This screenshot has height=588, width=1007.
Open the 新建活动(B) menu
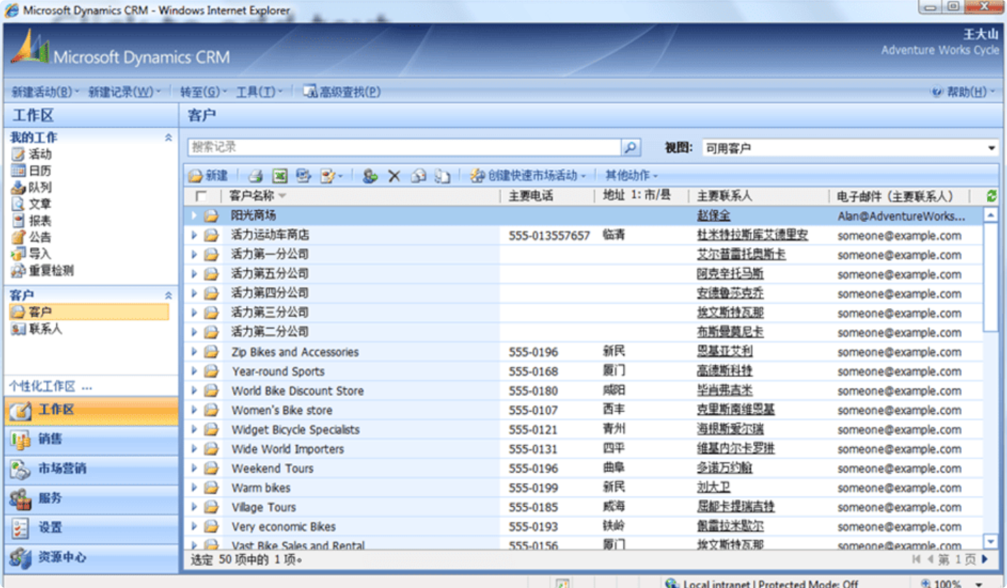(45, 92)
